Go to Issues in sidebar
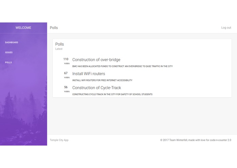This screenshot has height=168, width=237. tap(9, 52)
